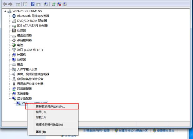Click the red X uninstall toolbar icon
The image size is (193, 139).
click(x=59, y=4)
